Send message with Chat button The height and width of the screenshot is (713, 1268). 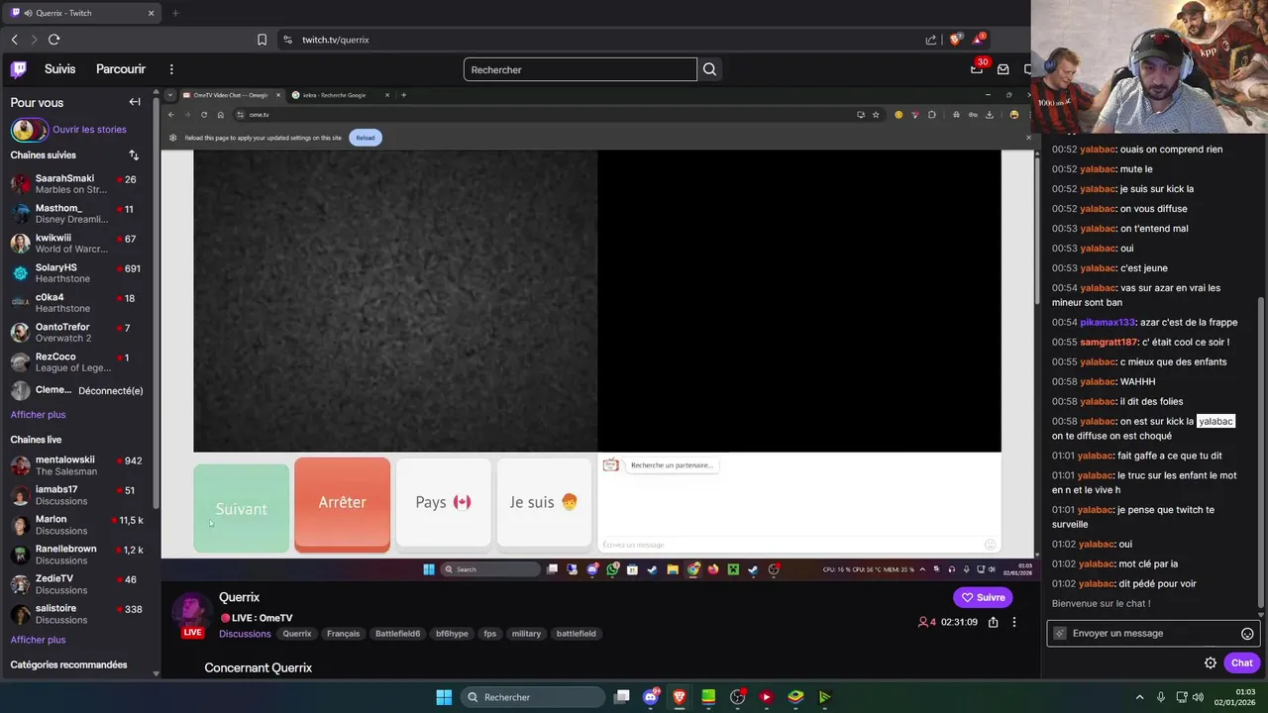pos(1242,662)
